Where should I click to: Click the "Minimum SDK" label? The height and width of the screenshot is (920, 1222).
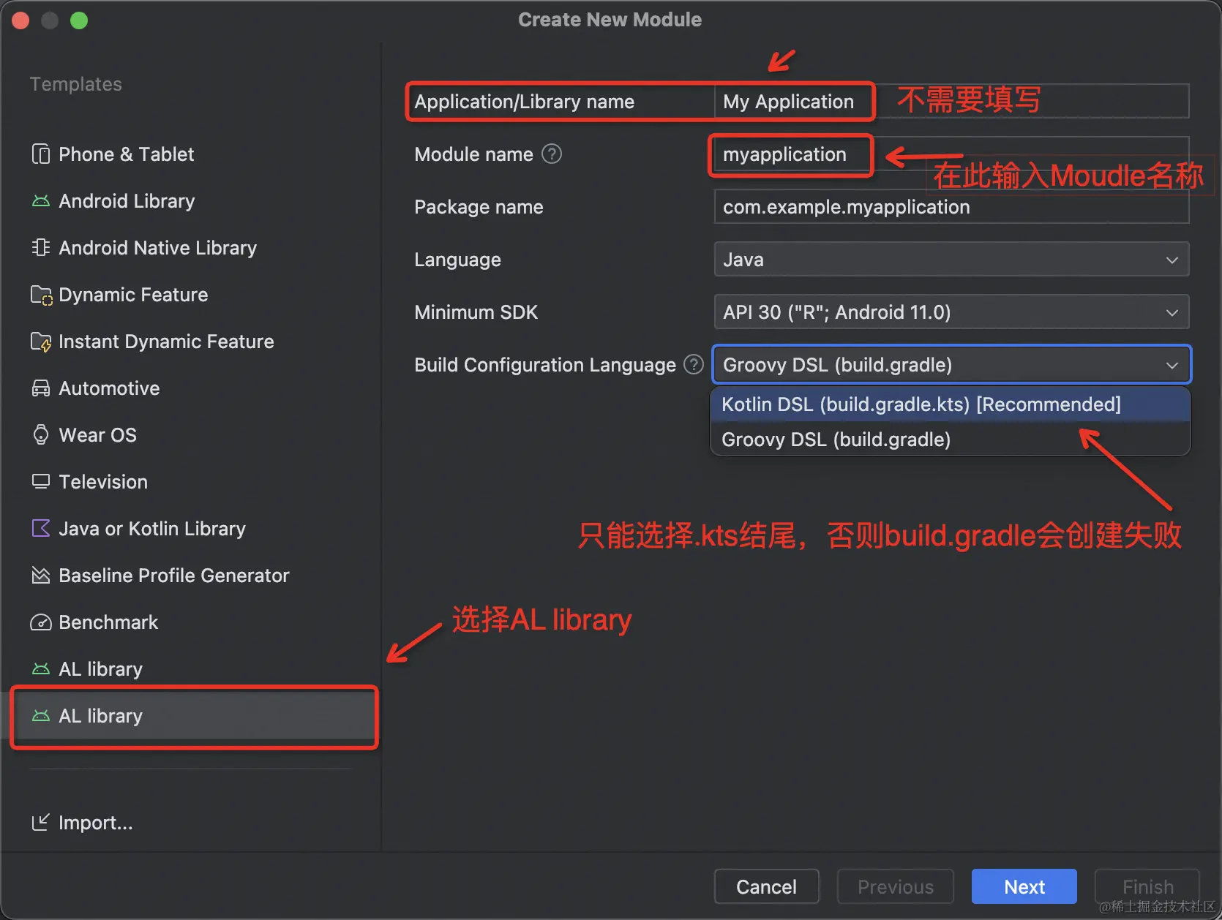pyautogui.click(x=476, y=312)
